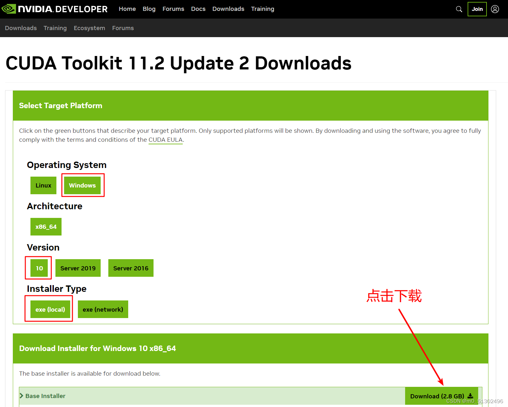Screen dimensions: 508x407
Task: Open Home in top navigation
Action: pos(127,9)
